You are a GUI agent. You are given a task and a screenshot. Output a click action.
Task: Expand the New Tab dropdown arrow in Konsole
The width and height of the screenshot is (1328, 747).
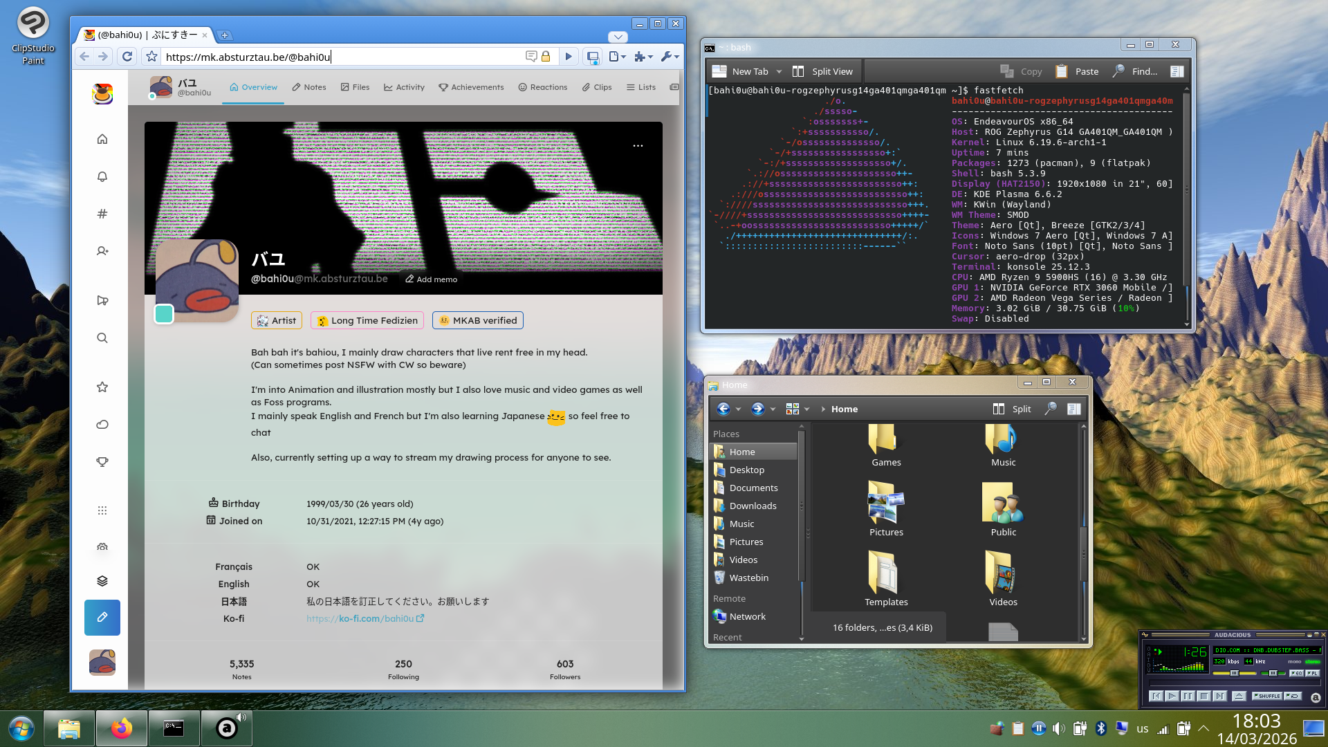click(780, 71)
